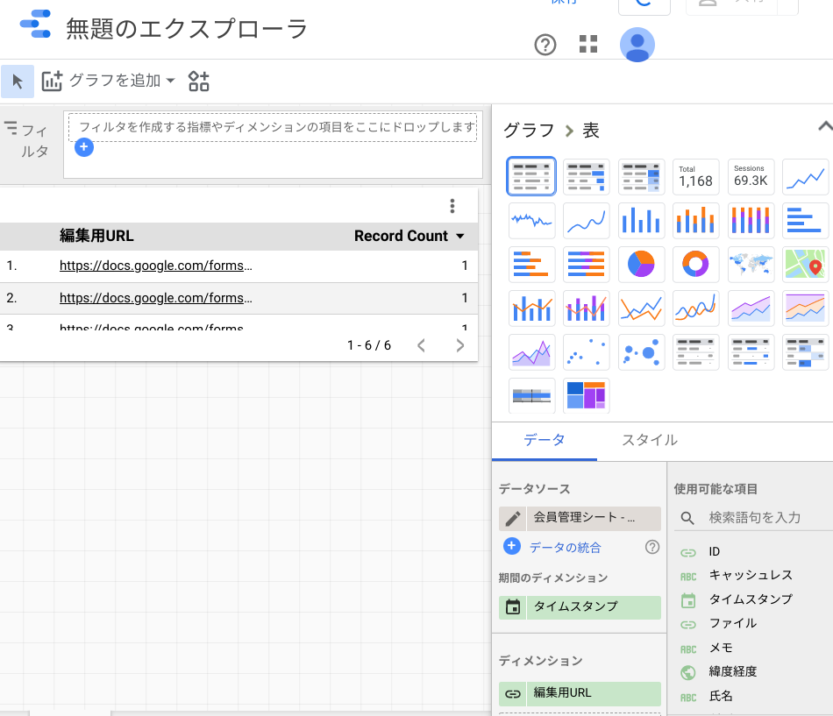Edit the 会員管理シート data source
The height and width of the screenshot is (716, 833).
tap(513, 519)
